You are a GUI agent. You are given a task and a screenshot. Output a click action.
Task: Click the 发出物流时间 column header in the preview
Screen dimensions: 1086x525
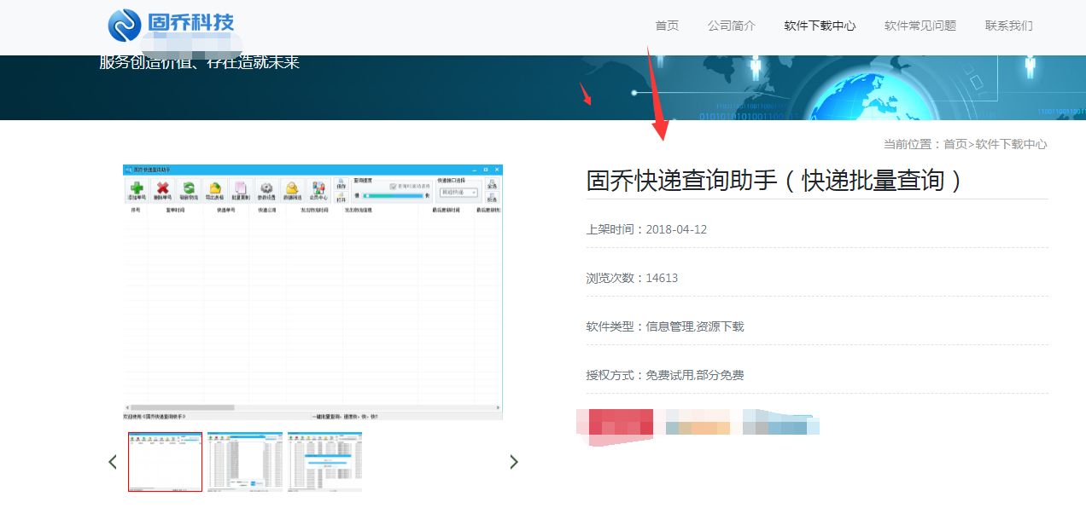(315, 210)
